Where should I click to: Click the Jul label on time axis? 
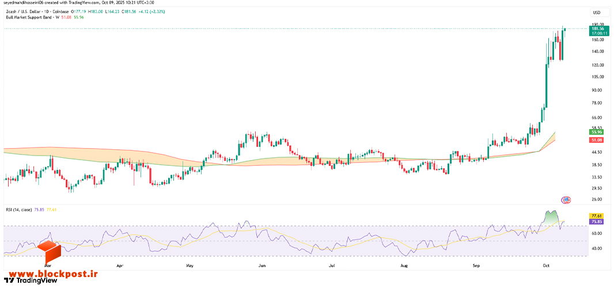[332, 266]
